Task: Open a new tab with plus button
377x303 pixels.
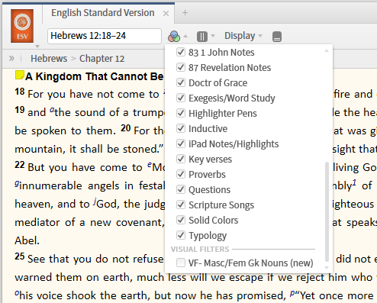Action: (185, 12)
